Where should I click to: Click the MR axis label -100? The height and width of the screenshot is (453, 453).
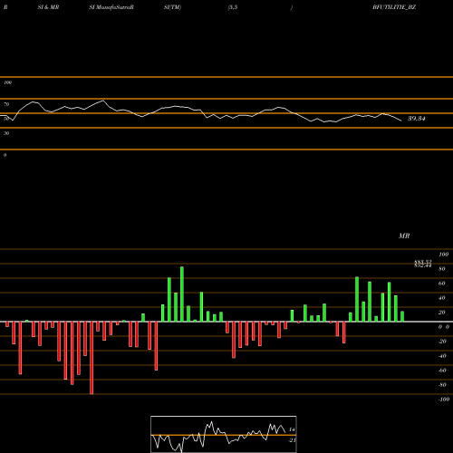point(444,400)
